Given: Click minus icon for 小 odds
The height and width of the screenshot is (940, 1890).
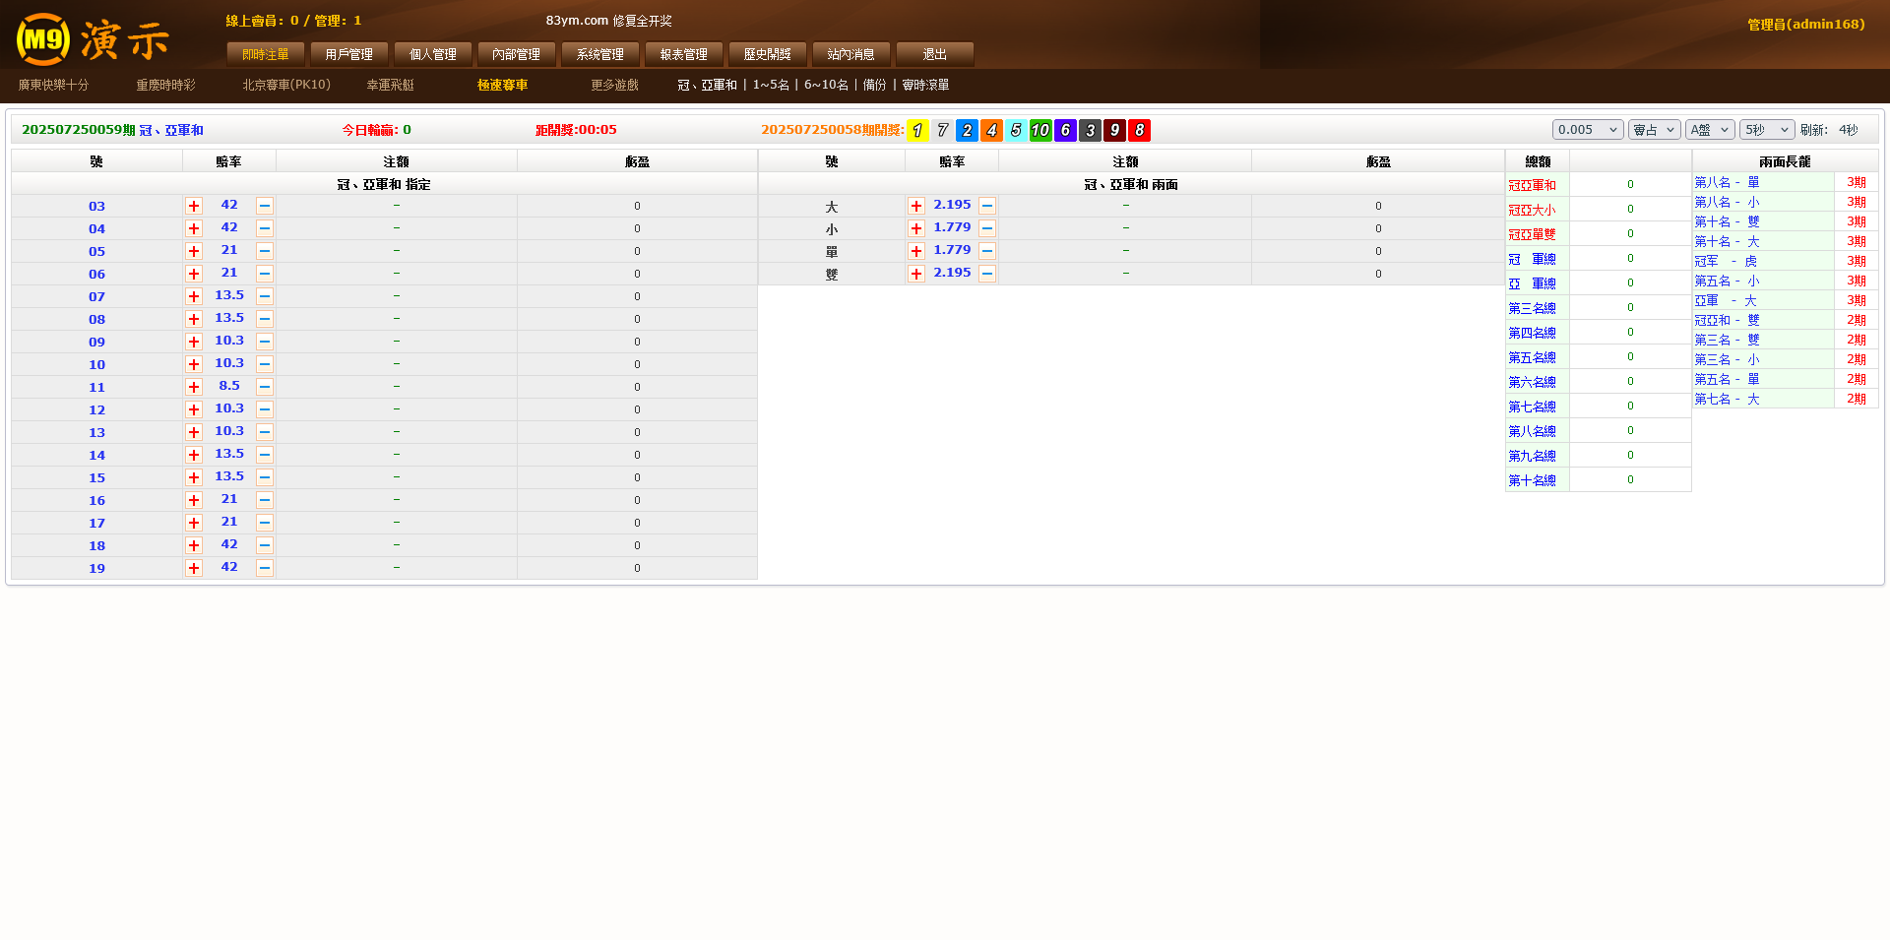Looking at the screenshot, I should (987, 228).
